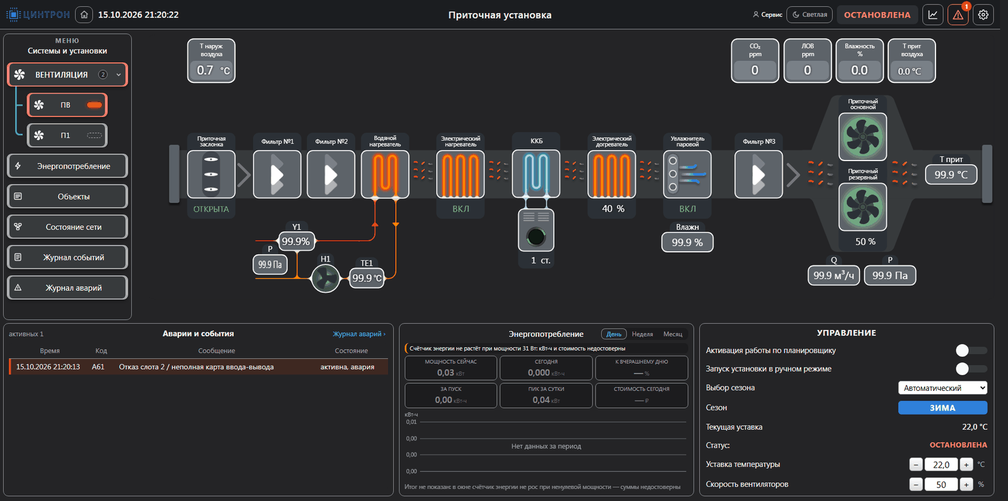Toggle Запуск установки в ручном режиме switch

(971, 368)
